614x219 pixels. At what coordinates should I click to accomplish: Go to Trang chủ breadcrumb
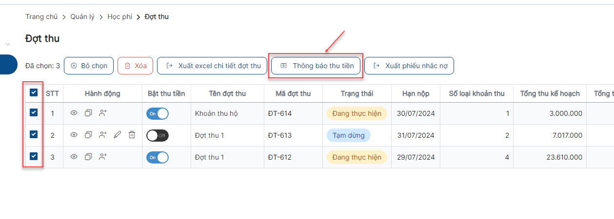coord(41,17)
